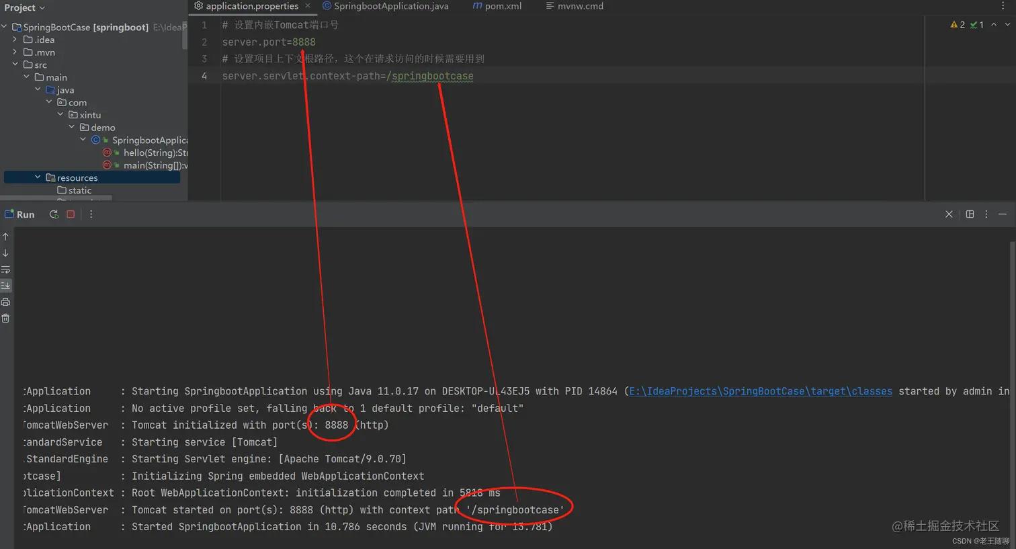Open the Run panel layout settings icon
Screen dimensions: 1016x549
tap(970, 214)
